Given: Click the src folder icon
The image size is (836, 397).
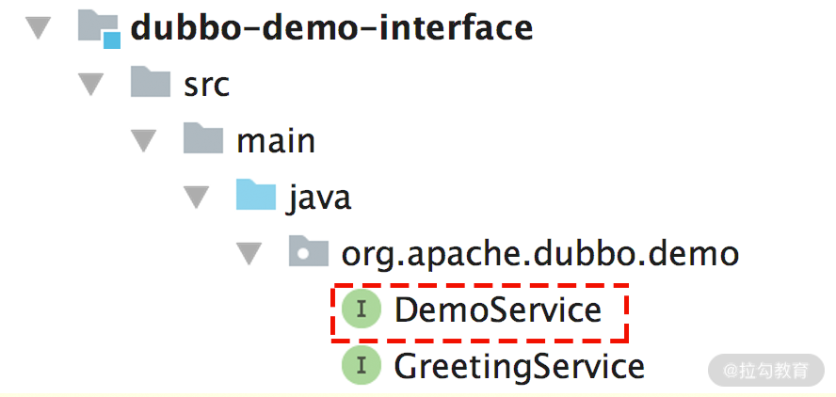Looking at the screenshot, I should coord(151,84).
